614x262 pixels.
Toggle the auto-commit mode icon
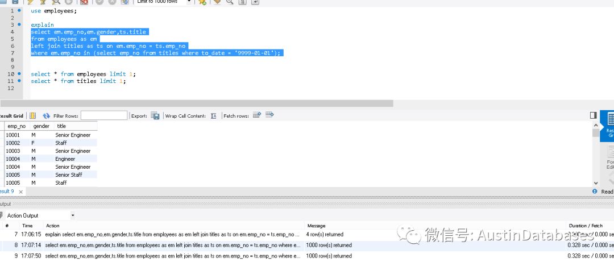(x=125, y=2)
